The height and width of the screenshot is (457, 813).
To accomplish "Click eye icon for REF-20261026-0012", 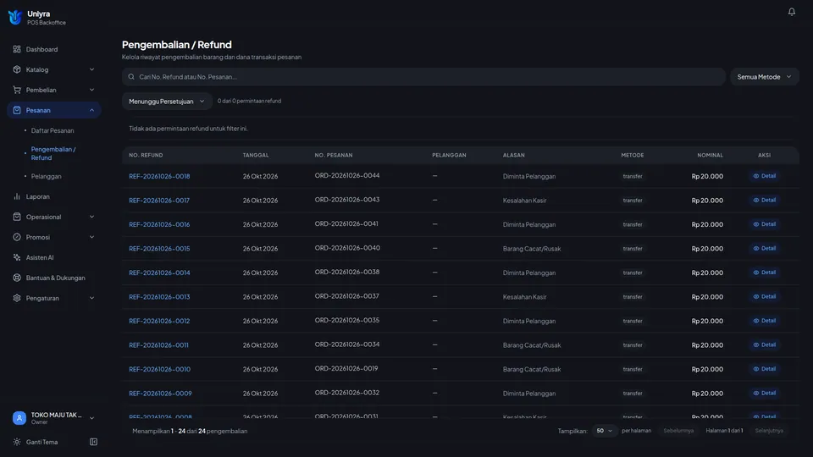I will [x=756, y=321].
